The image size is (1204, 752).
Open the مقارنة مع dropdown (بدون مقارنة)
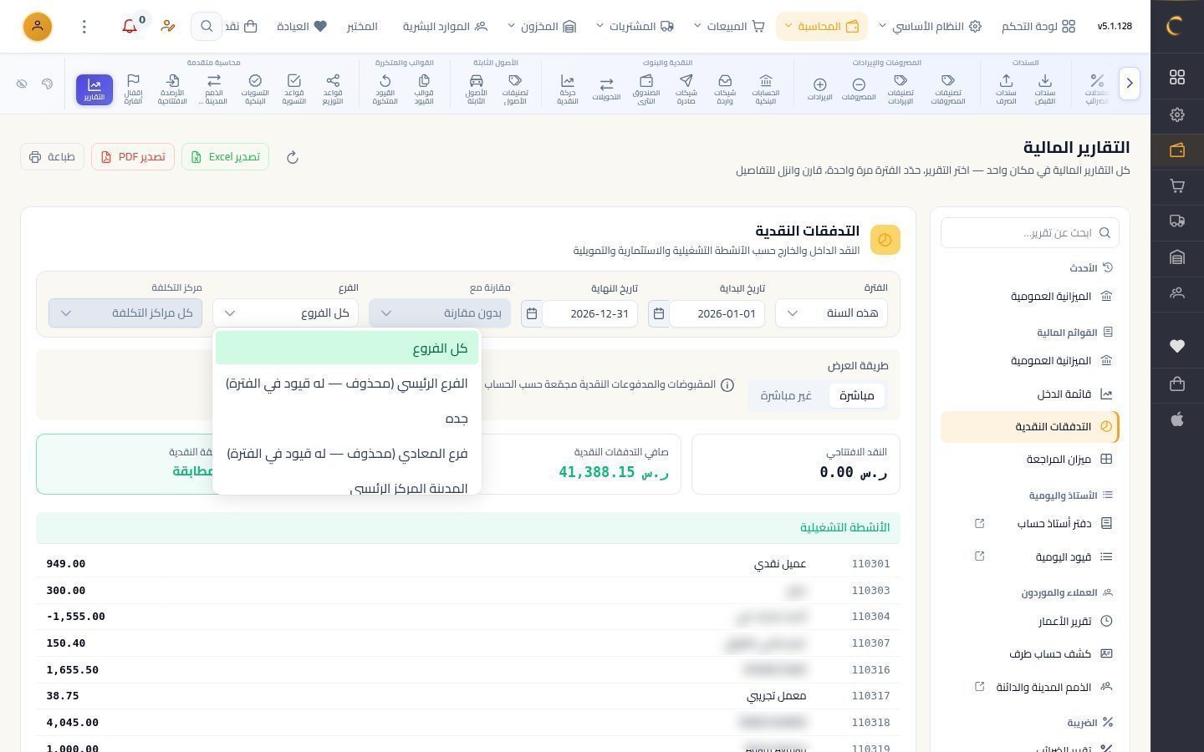tap(440, 313)
